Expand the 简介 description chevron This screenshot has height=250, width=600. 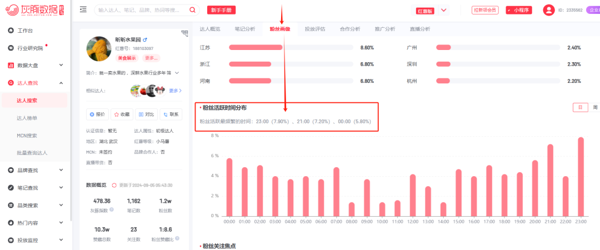[177, 73]
